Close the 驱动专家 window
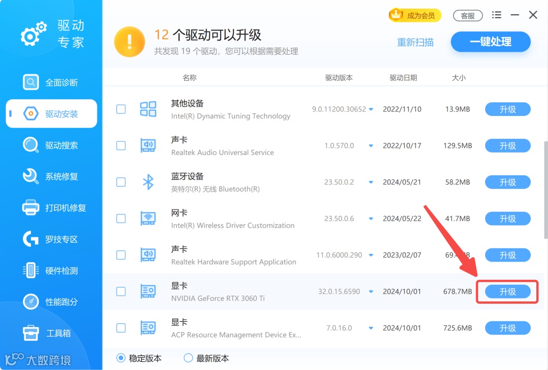 [533, 15]
